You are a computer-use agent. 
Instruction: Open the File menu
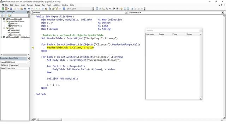pyautogui.click(x=6, y=5)
